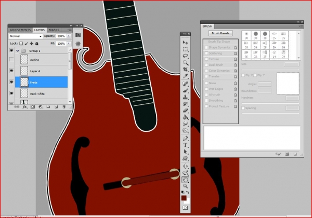Viewport: 312px width, 218px height.
Task: Toggle Quick Mask mode
Action: 185,208
